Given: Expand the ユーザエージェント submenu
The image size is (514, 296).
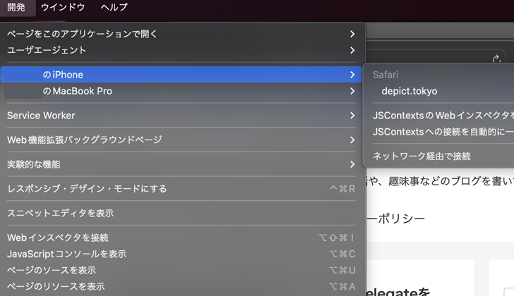Looking at the screenshot, I should [181, 50].
